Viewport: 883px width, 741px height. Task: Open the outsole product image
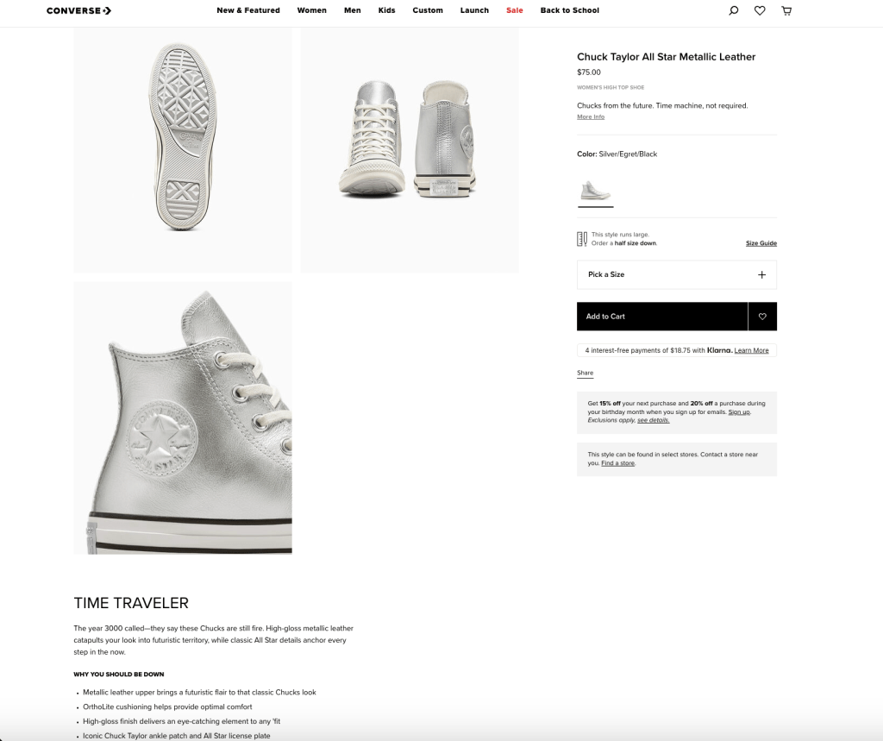[x=182, y=149]
